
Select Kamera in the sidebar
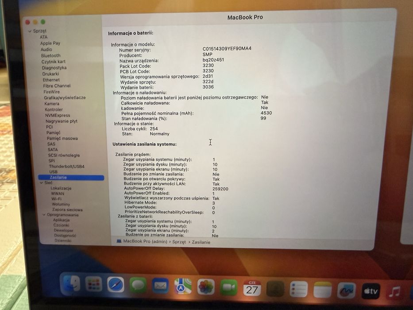pos(52,104)
